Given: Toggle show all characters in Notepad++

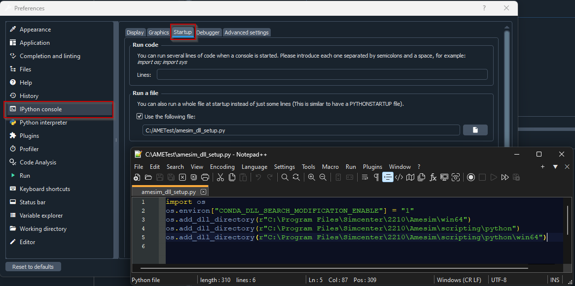Looking at the screenshot, I should (x=375, y=177).
